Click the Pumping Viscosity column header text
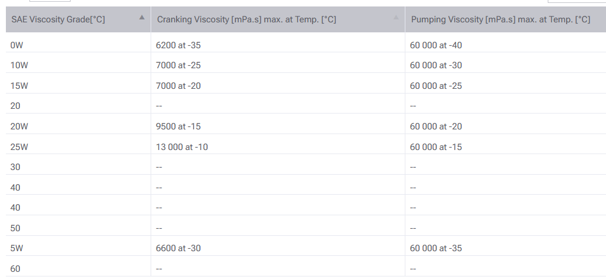Viewport: 606px width, 280px height. pyautogui.click(x=501, y=19)
